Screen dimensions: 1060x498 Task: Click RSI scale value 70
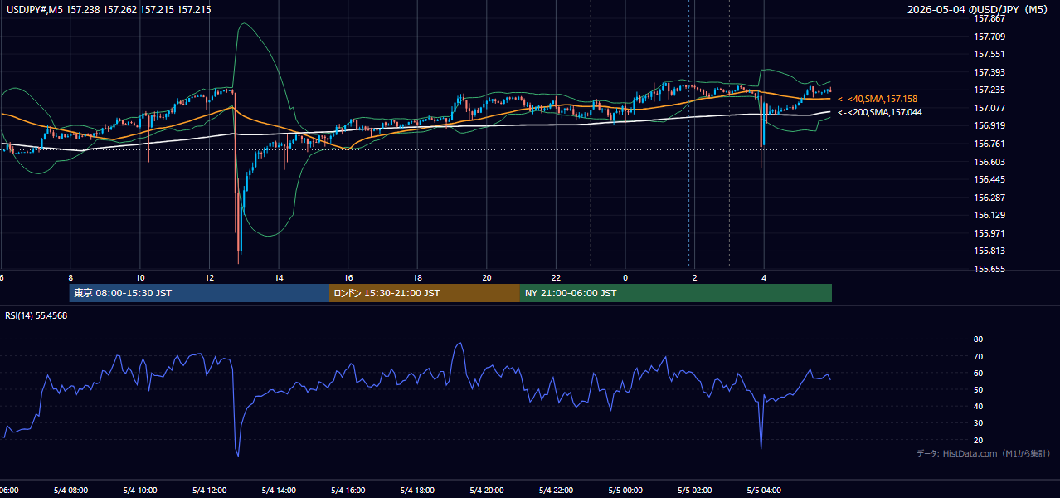pyautogui.click(x=978, y=356)
